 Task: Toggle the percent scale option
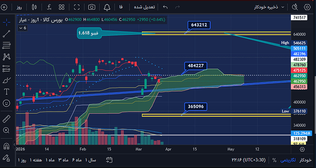[x=274, y=160]
